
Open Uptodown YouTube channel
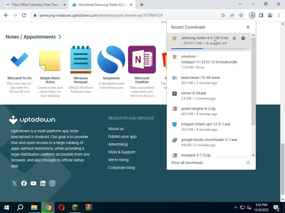33,183
